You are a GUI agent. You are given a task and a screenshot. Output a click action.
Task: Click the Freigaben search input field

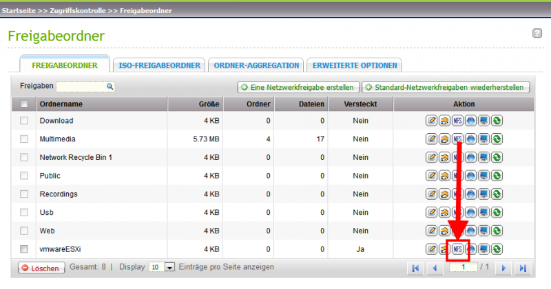(81, 86)
